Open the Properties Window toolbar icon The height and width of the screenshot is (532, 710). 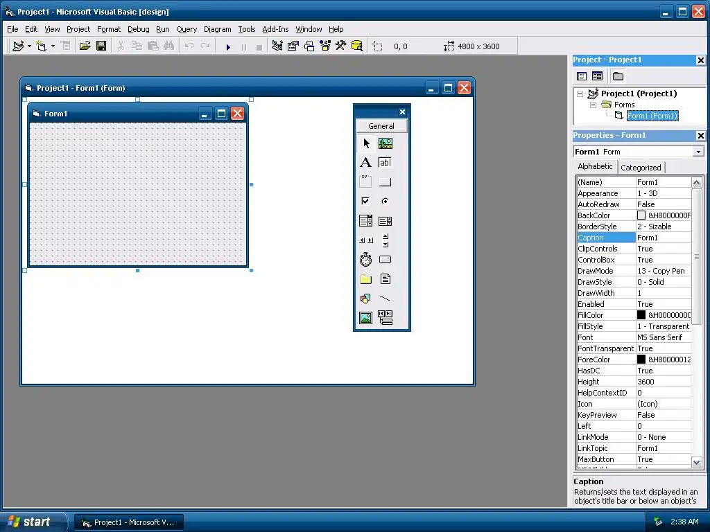pyautogui.click(x=293, y=46)
